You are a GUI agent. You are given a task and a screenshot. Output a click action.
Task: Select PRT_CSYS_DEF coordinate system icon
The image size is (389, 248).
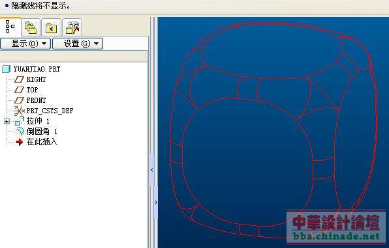19,111
